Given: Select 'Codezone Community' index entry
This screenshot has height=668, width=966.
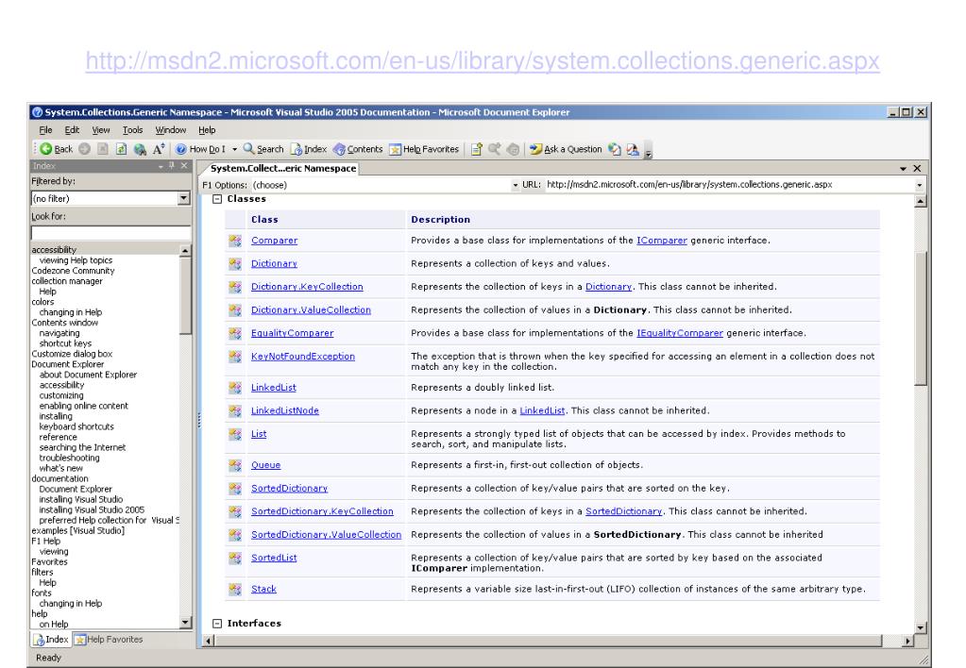Looking at the screenshot, I should [x=73, y=271].
